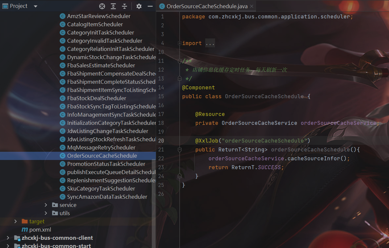
Task: Click the folded import ellipsis
Action: [210, 43]
